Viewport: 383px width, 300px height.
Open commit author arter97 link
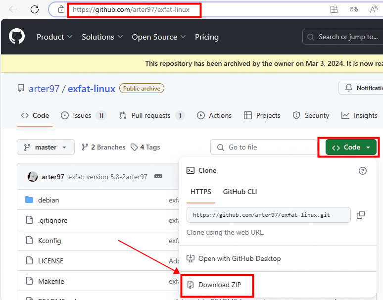pyautogui.click(x=53, y=177)
